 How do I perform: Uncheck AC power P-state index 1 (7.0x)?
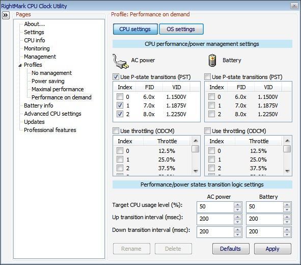pyautogui.click(x=120, y=105)
